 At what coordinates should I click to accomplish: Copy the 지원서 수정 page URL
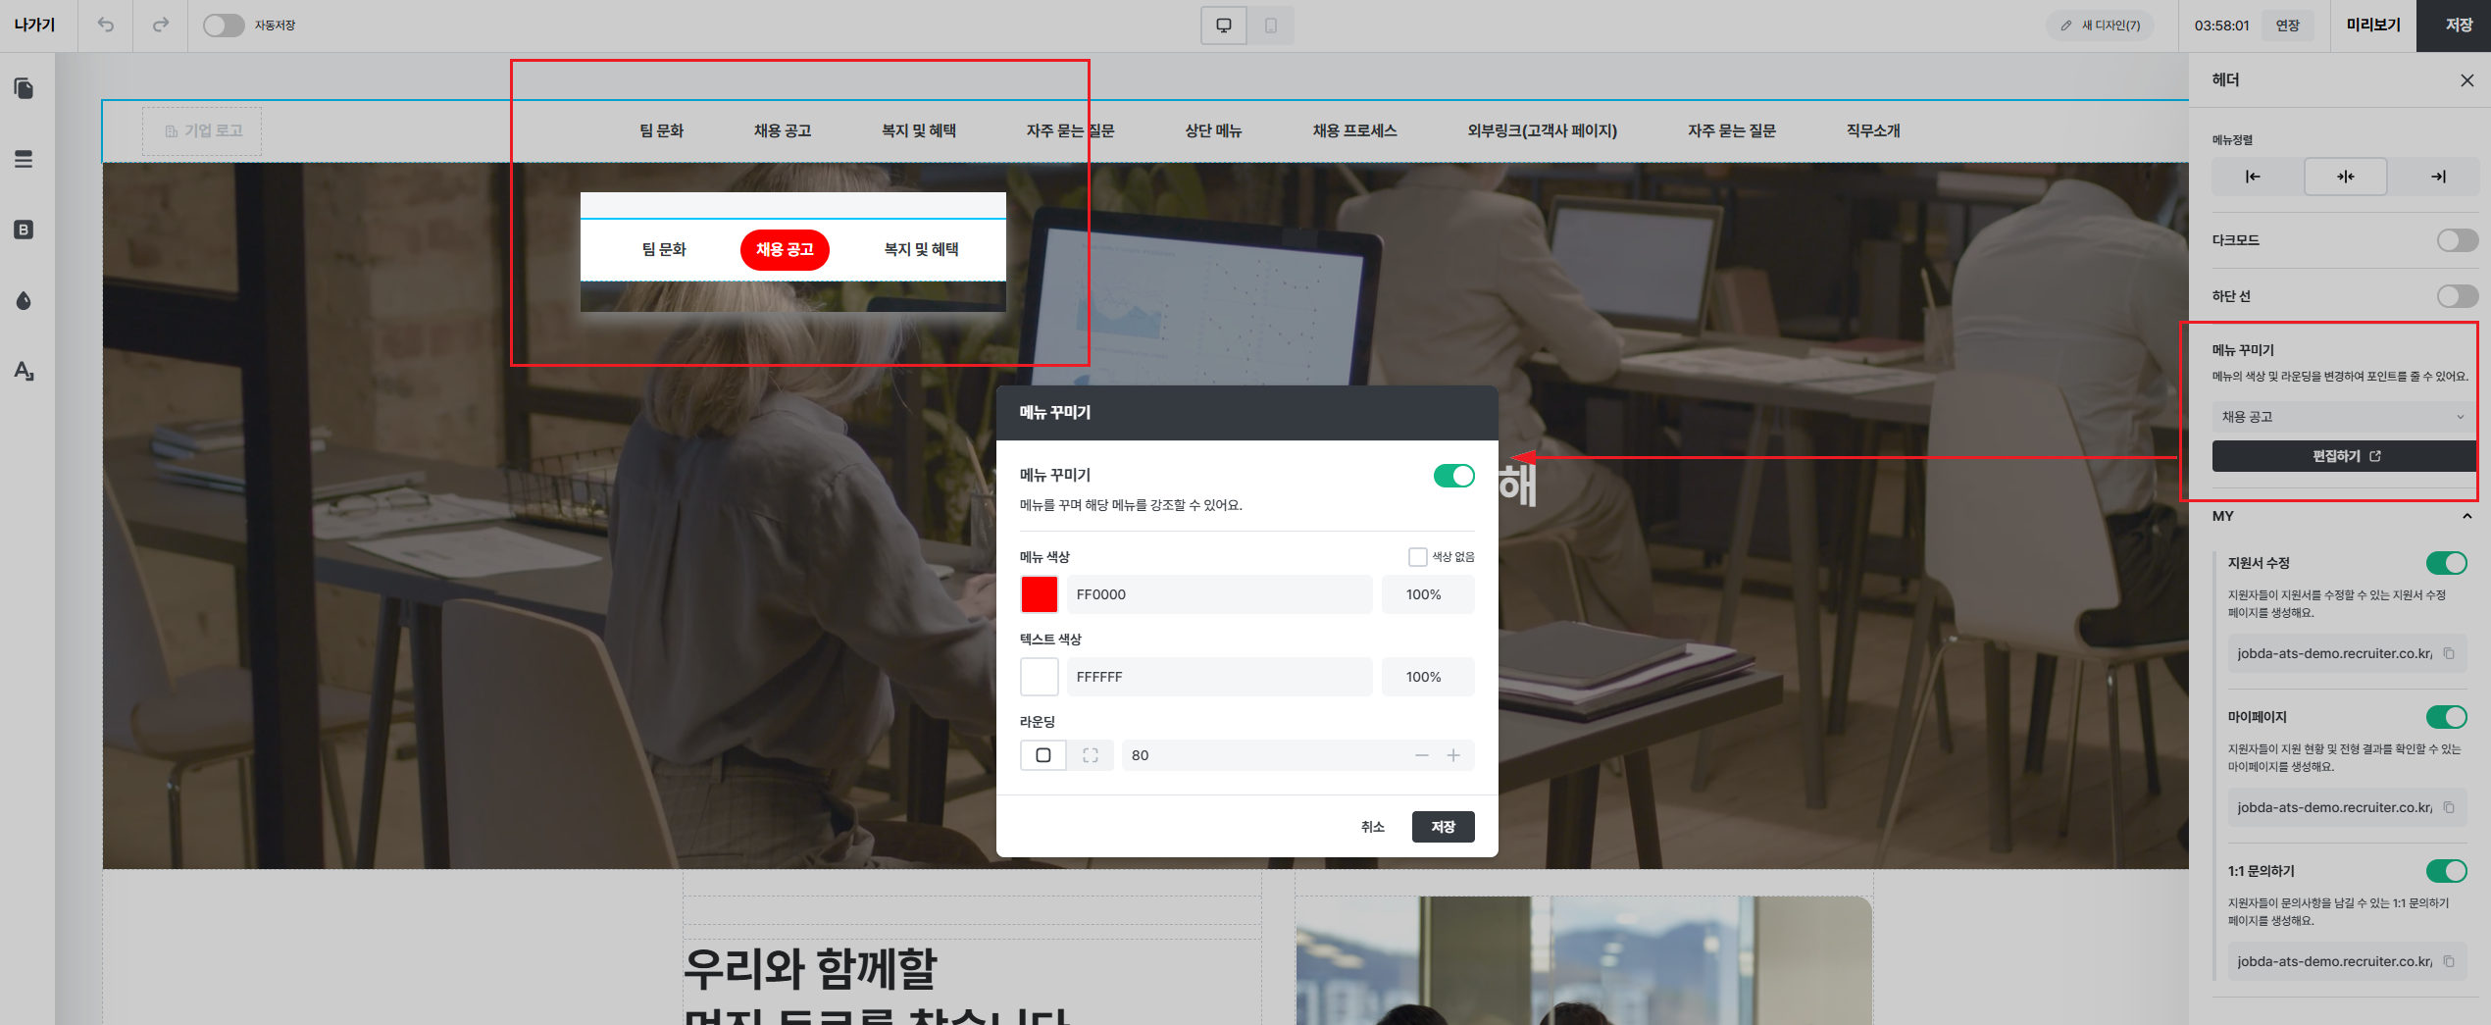[2449, 653]
